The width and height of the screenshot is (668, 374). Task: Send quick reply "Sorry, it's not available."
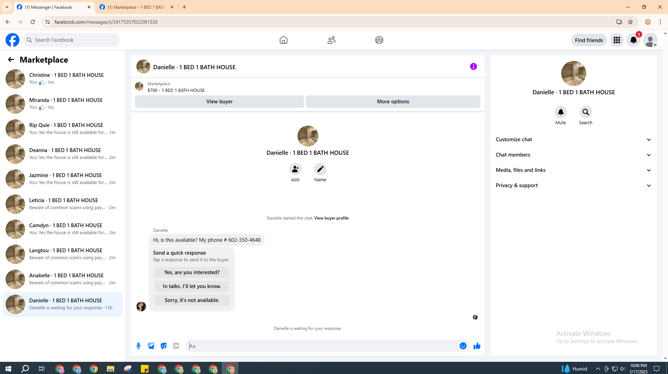[192, 300]
